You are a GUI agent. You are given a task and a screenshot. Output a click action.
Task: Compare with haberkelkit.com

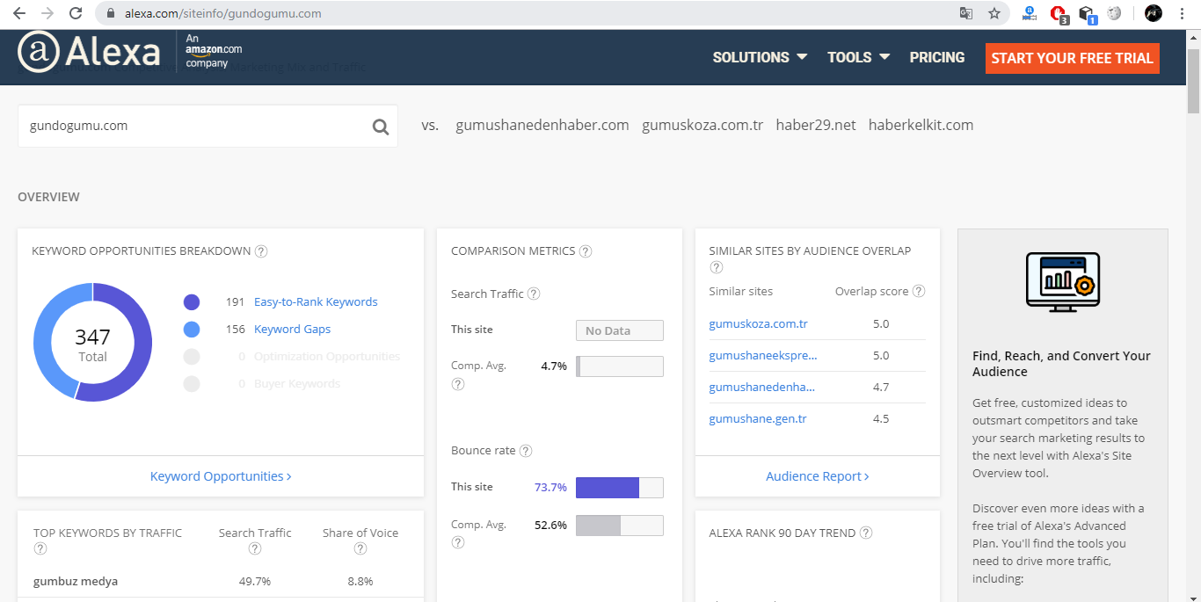click(921, 125)
